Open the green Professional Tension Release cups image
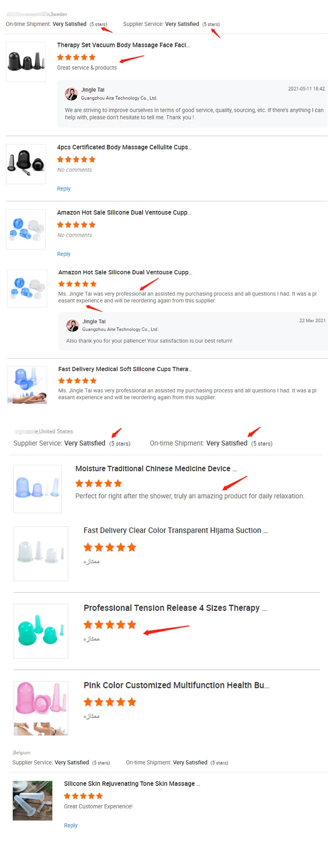 [x=41, y=631]
